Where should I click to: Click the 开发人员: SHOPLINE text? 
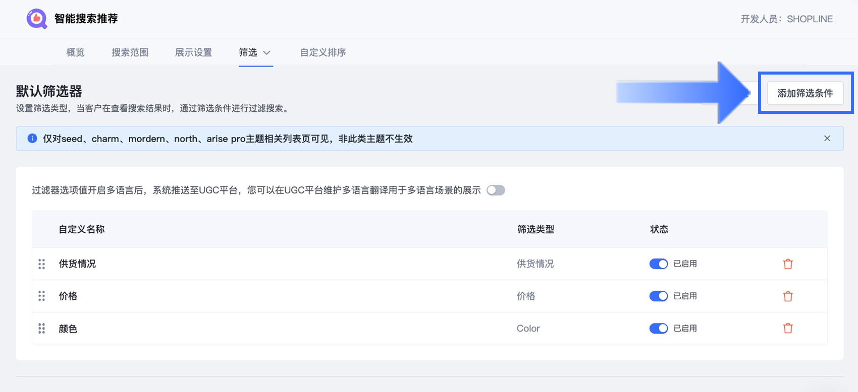point(786,19)
